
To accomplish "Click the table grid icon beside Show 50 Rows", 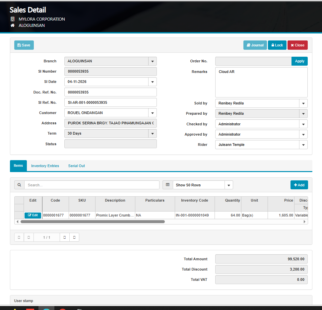I will [167, 185].
